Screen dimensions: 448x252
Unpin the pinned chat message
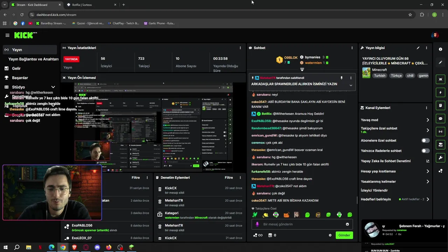[x=342, y=78]
